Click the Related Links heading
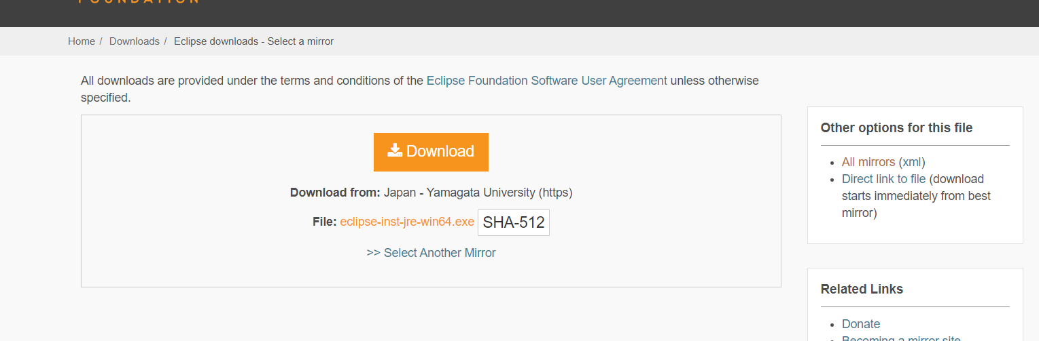1039x341 pixels. point(862,289)
